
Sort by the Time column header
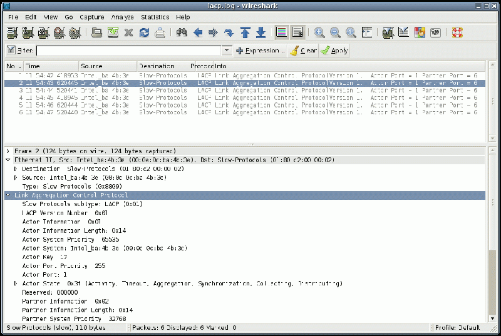(x=51, y=66)
